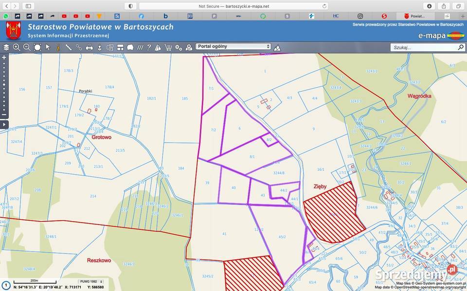Click the vertical zoom level slider
Viewport: 467px width, 291px height.
tap(4, 85)
